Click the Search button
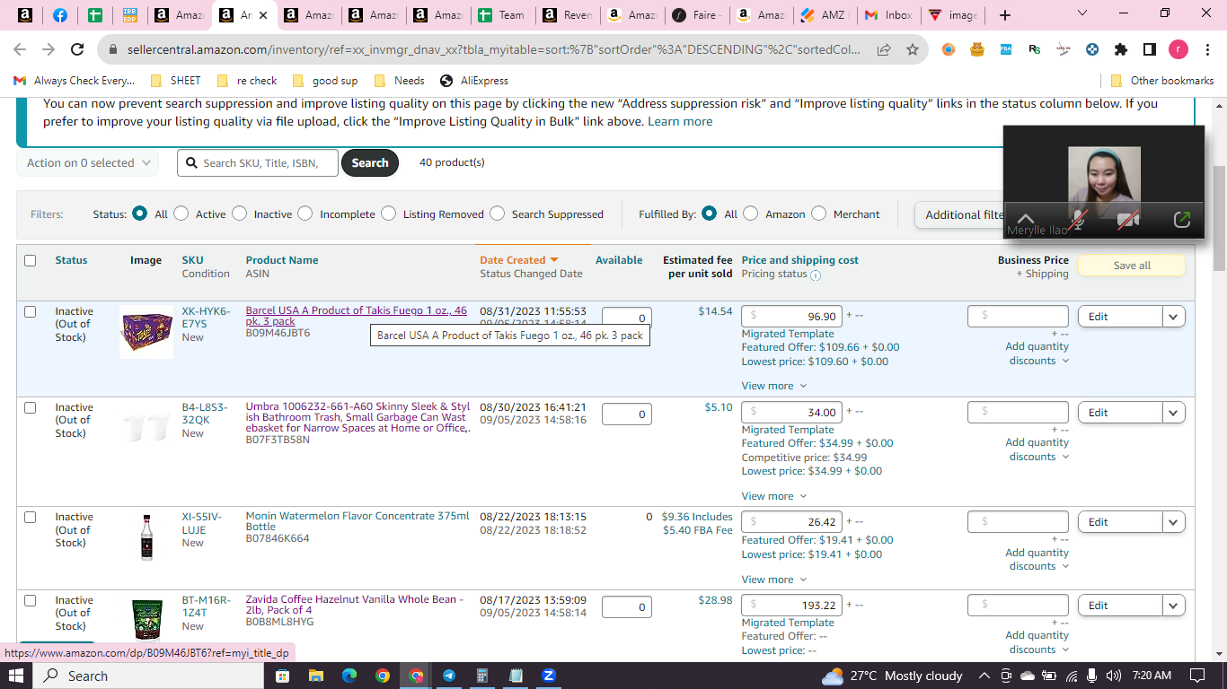 click(370, 162)
